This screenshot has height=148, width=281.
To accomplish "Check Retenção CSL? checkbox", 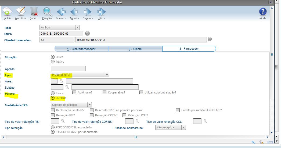I will [x=124, y=115].
